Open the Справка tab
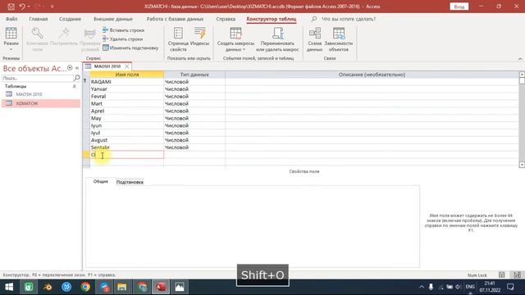Screen dimensions: 525x295 [226, 19]
